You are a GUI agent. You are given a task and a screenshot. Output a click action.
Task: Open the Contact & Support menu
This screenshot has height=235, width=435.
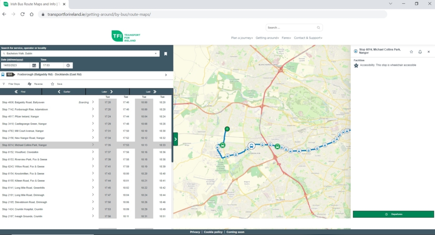(x=308, y=38)
